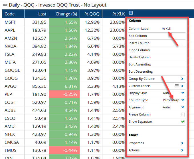Enable the Freeze Column checkbox
194x159 pixels.
coord(183,114)
